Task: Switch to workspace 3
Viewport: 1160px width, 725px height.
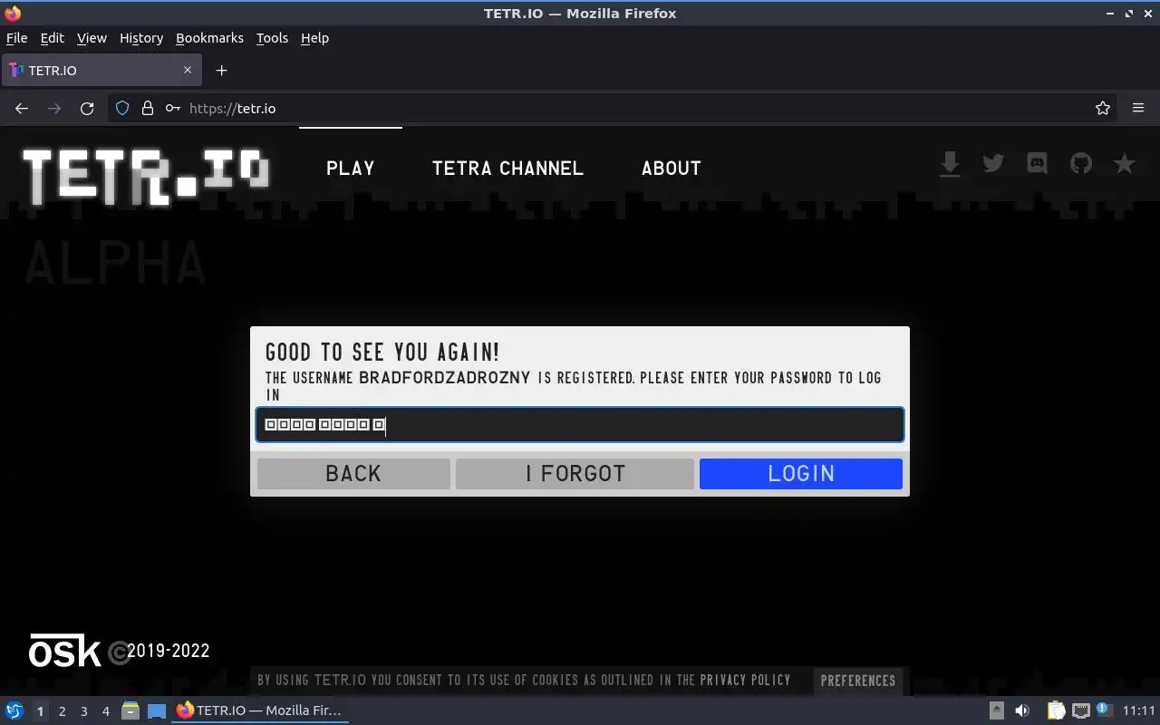Action: point(84,711)
